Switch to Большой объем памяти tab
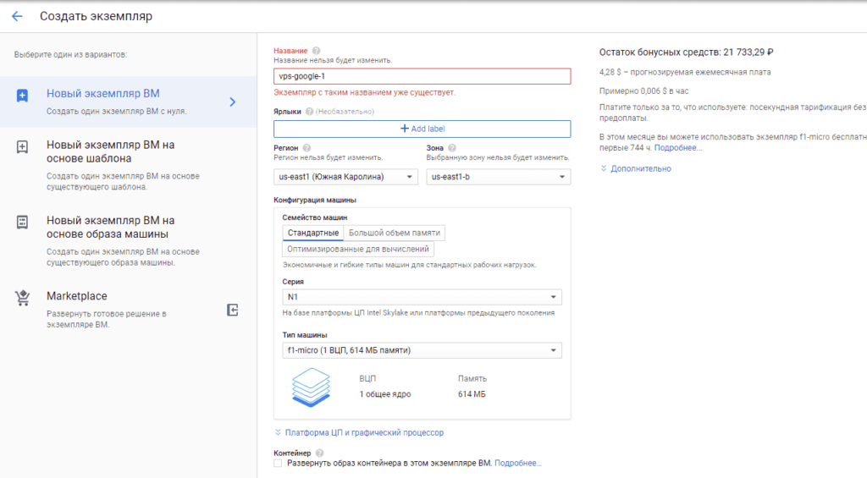 click(395, 233)
